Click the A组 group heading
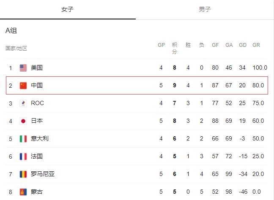274x200 pixels. pyautogui.click(x=11, y=30)
